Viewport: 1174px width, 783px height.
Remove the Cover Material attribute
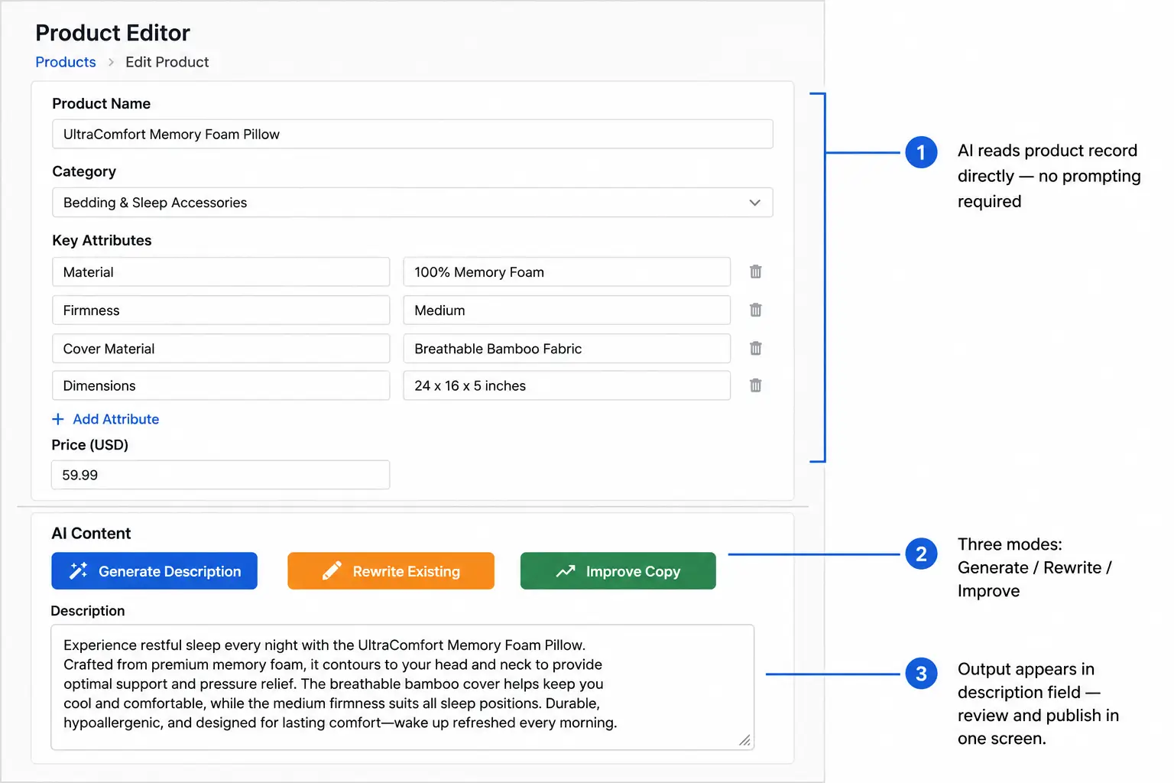pyautogui.click(x=755, y=348)
